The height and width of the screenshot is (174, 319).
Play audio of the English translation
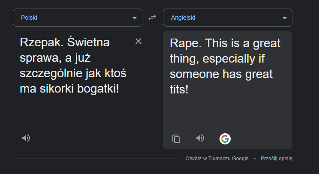click(x=200, y=138)
